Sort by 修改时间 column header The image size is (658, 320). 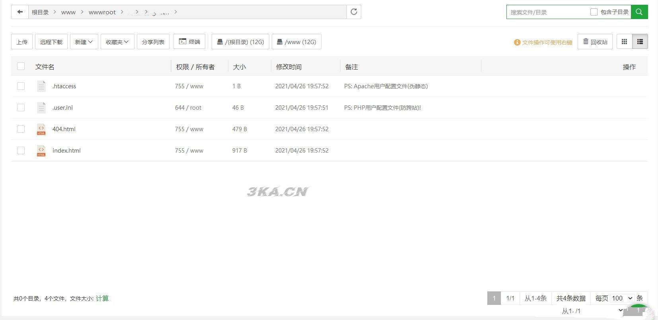pos(289,67)
